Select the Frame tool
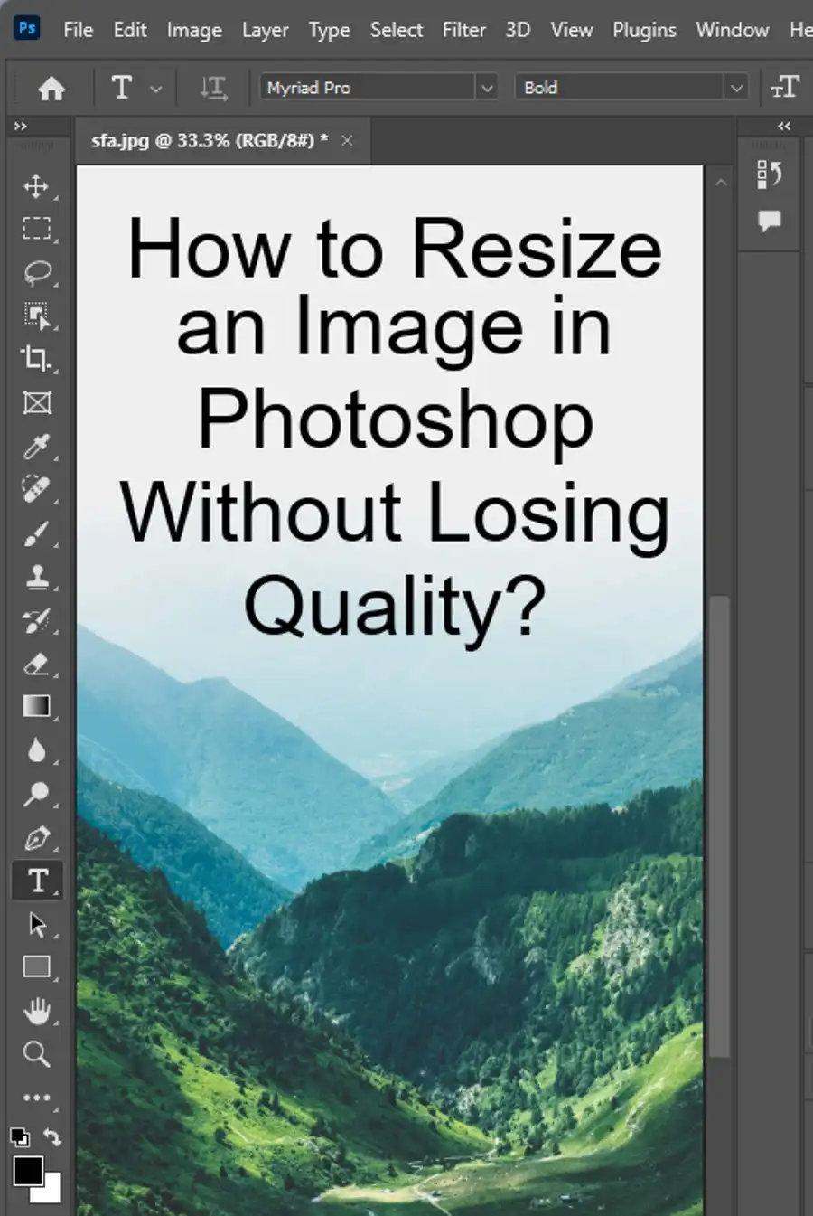The height and width of the screenshot is (1216, 813). (36, 402)
